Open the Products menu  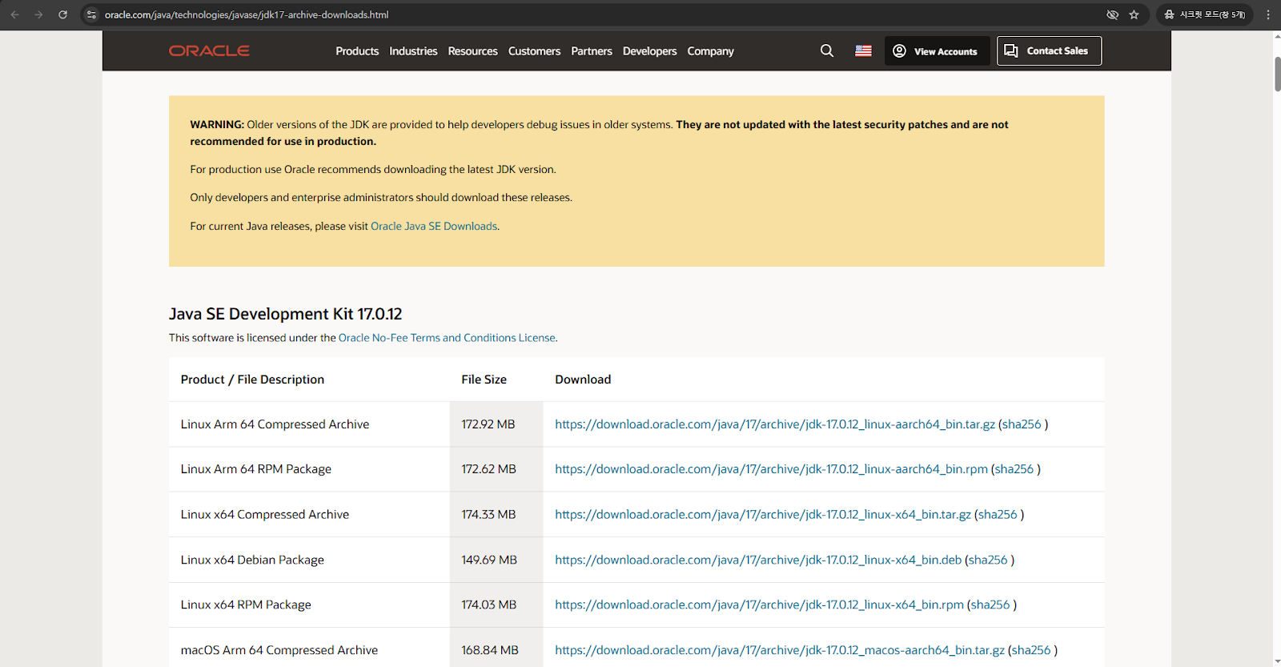357,51
